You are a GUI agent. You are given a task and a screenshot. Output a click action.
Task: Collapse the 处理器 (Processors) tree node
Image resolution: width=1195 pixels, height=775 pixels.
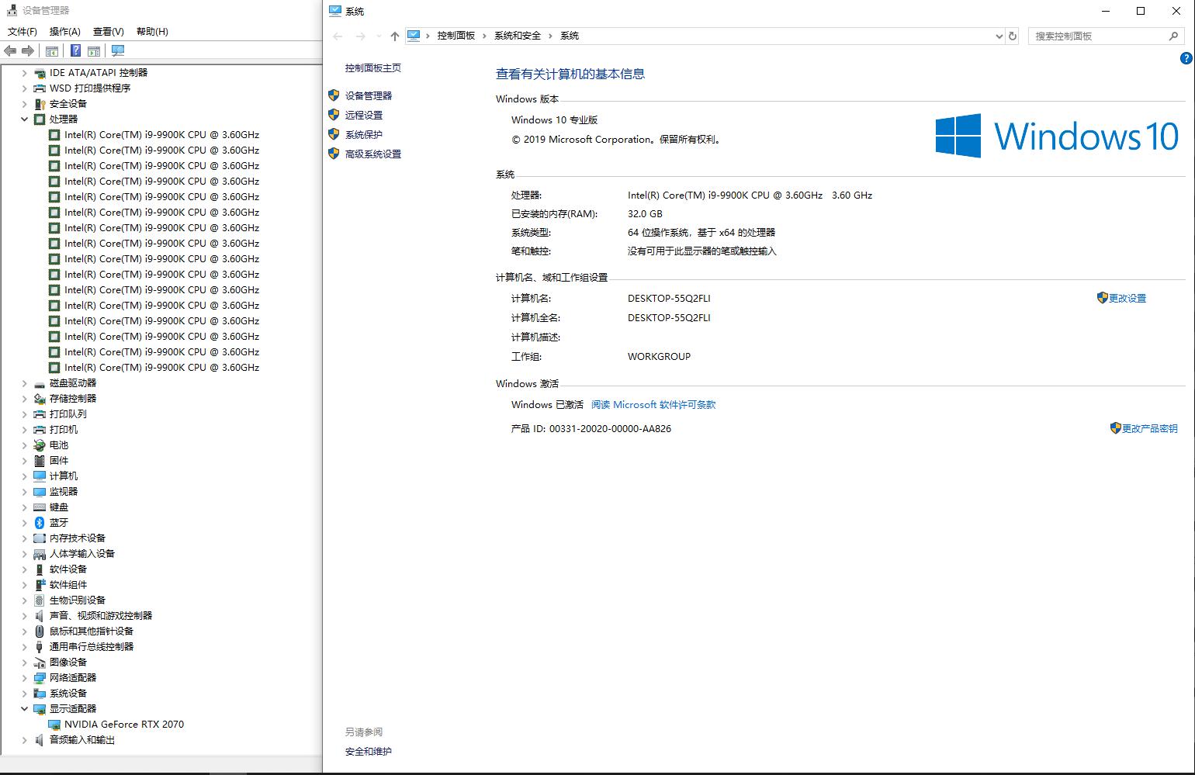click(x=24, y=119)
